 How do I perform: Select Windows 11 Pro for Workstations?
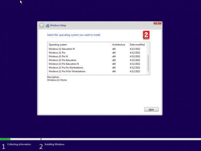click(x=97, y=67)
